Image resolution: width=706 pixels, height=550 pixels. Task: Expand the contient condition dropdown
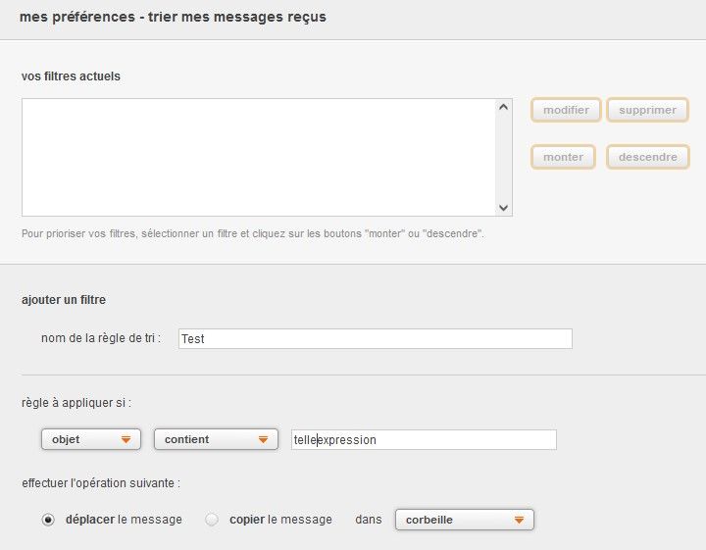point(216,440)
